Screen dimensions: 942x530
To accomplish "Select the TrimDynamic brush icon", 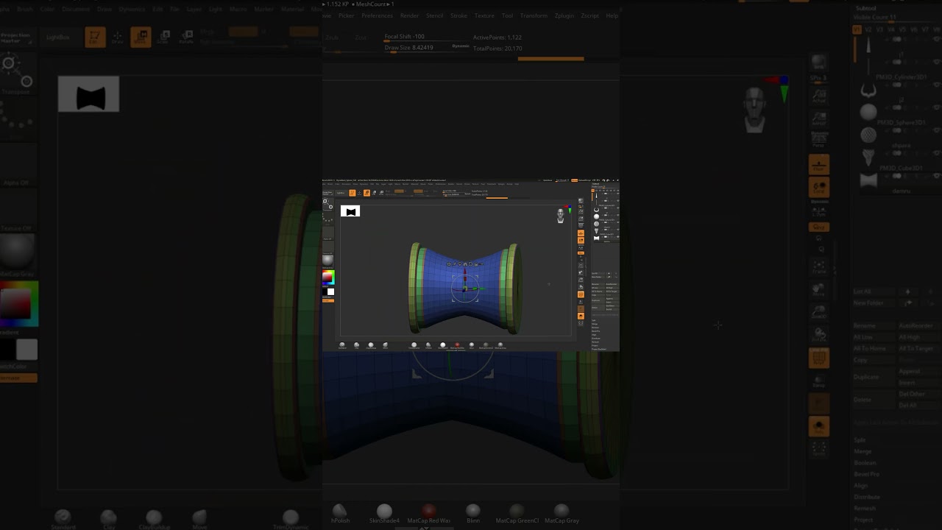I will pos(290,520).
